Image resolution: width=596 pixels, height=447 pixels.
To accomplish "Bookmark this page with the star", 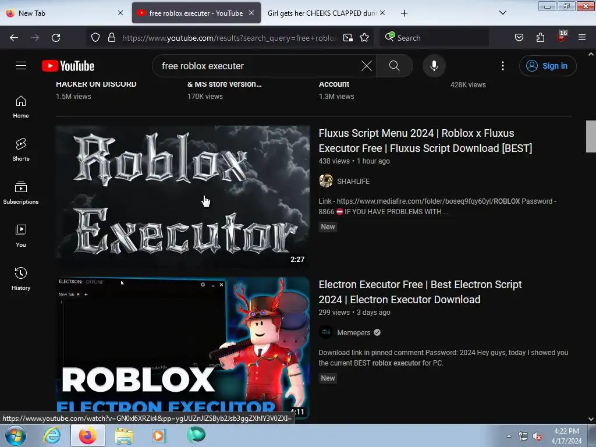I will 364,38.
